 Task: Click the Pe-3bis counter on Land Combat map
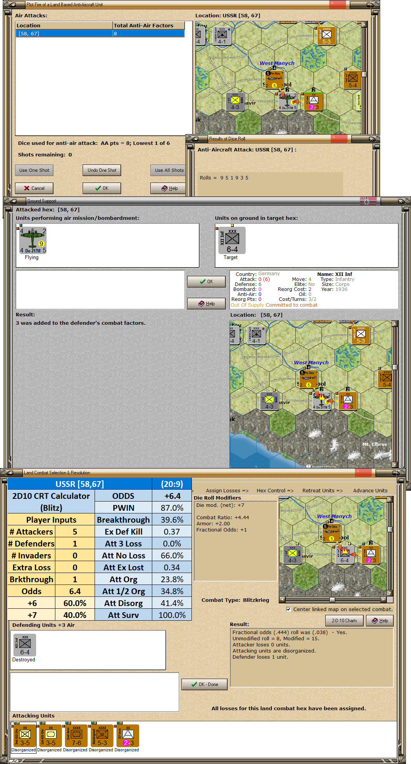331,533
